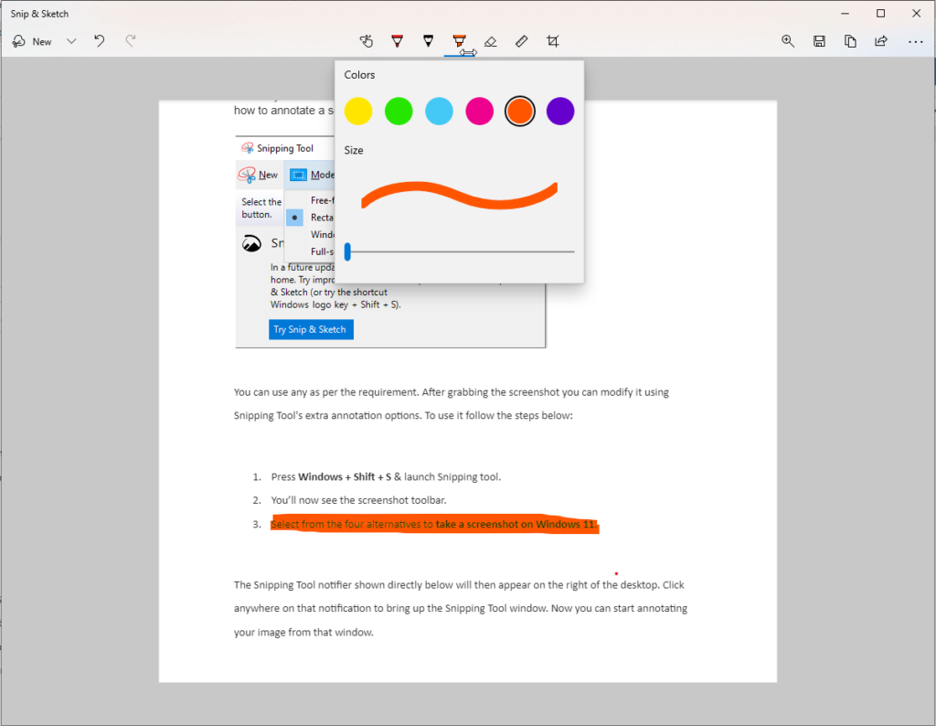The width and height of the screenshot is (936, 726).
Task: Start a new snip with New button
Action: (32, 41)
